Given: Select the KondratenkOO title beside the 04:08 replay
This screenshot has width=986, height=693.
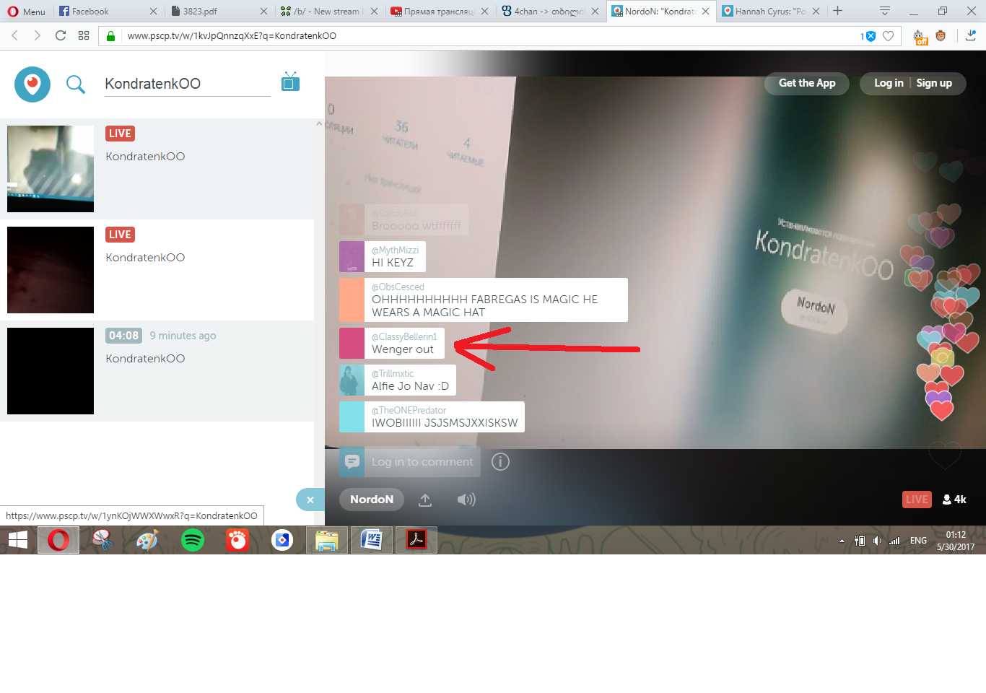Looking at the screenshot, I should 145,359.
